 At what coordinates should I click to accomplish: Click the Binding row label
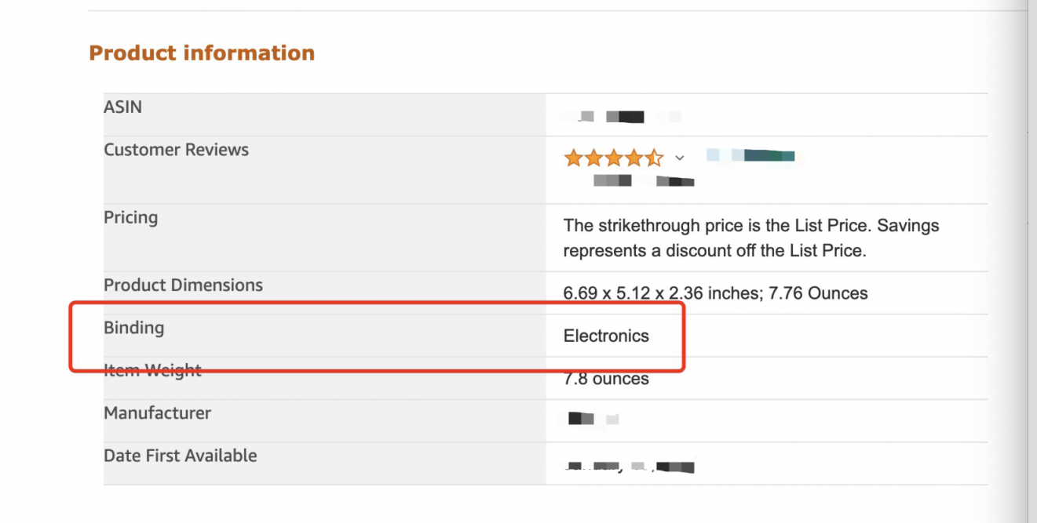[x=133, y=328]
